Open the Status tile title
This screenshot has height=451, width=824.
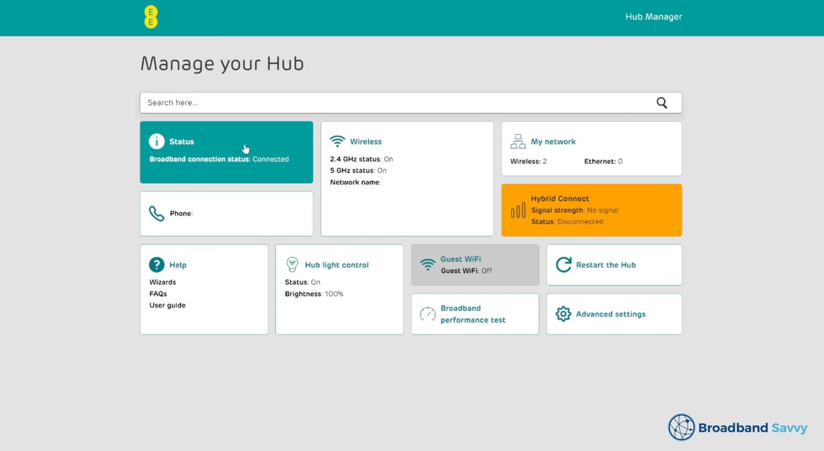pyautogui.click(x=181, y=141)
